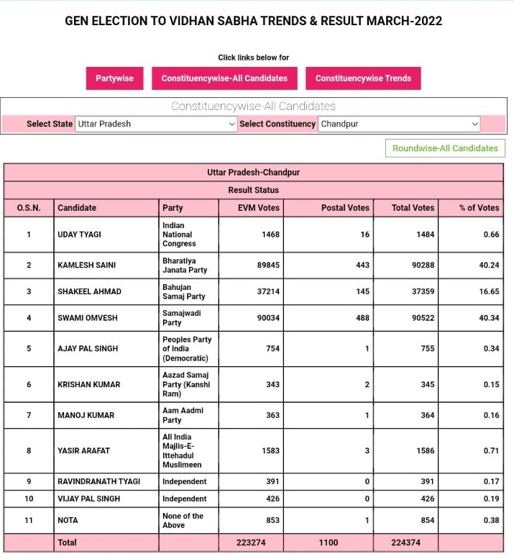Select candidate name VIJAY PAL SINGH
Viewport: 514px width, 559px height.
[x=88, y=499]
